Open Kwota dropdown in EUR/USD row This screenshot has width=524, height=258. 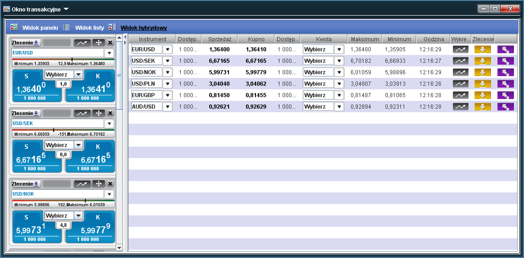tap(339, 49)
